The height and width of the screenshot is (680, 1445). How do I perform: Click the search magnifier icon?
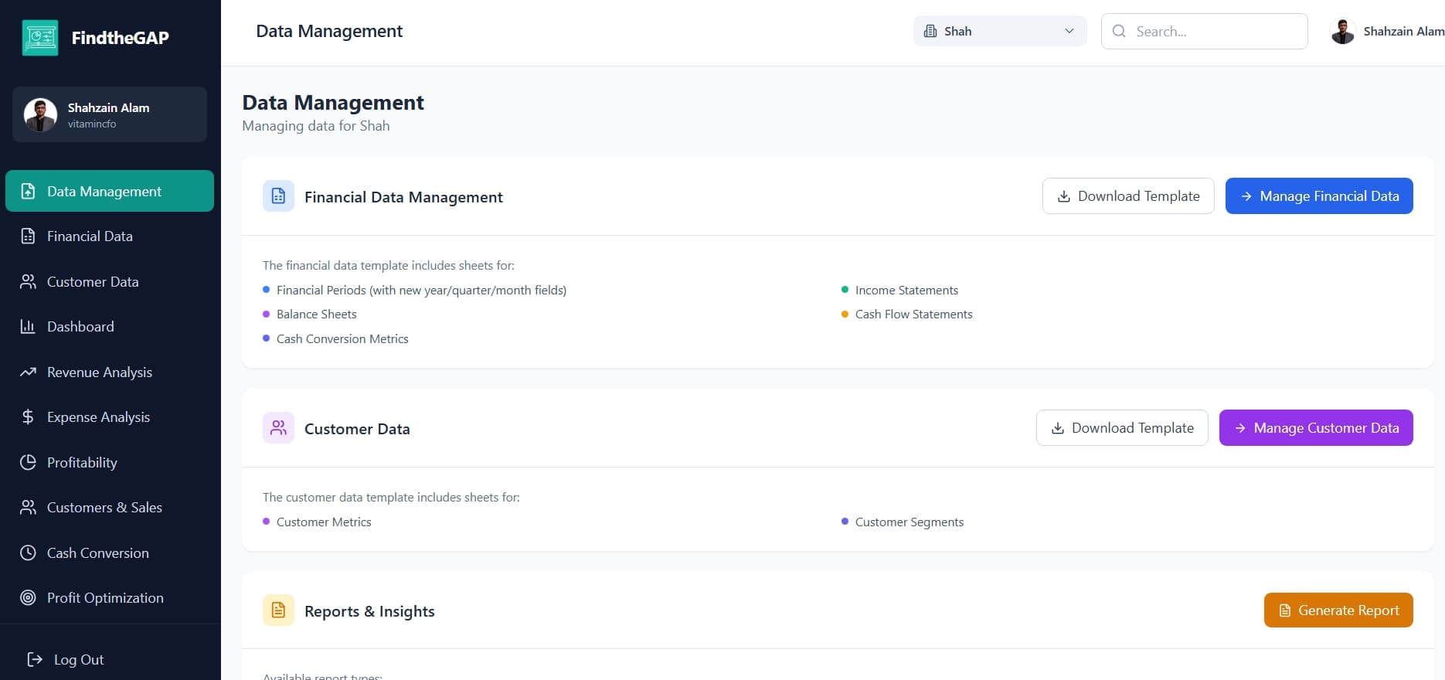pos(1119,31)
